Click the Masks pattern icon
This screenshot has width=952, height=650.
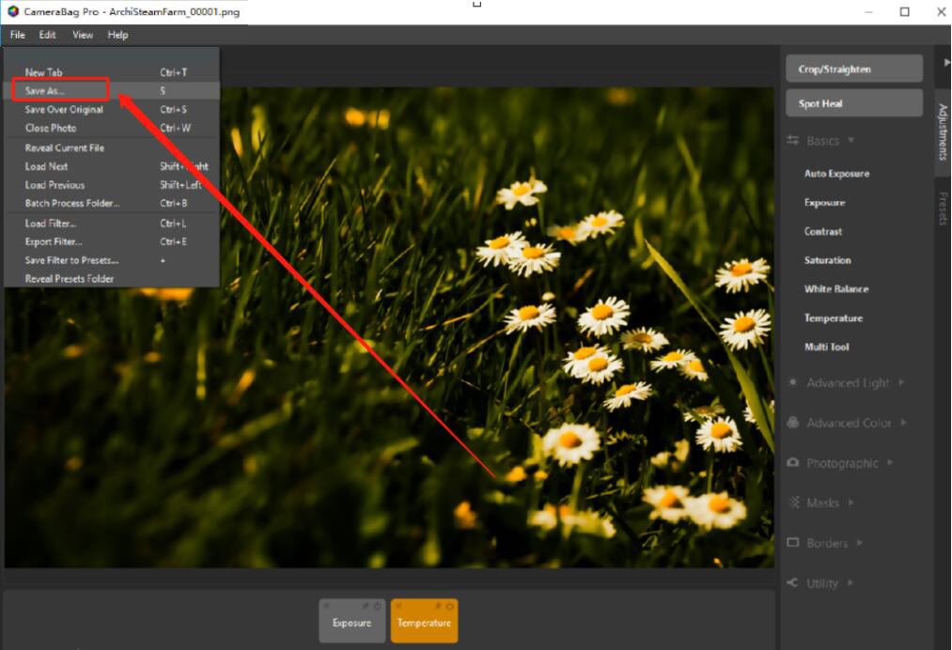794,503
